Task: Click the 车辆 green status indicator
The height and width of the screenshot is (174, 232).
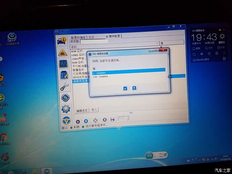Action: click(83, 127)
